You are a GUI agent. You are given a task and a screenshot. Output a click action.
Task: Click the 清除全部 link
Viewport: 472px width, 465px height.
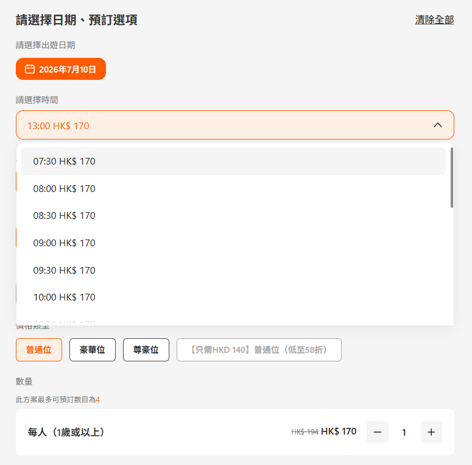point(434,20)
